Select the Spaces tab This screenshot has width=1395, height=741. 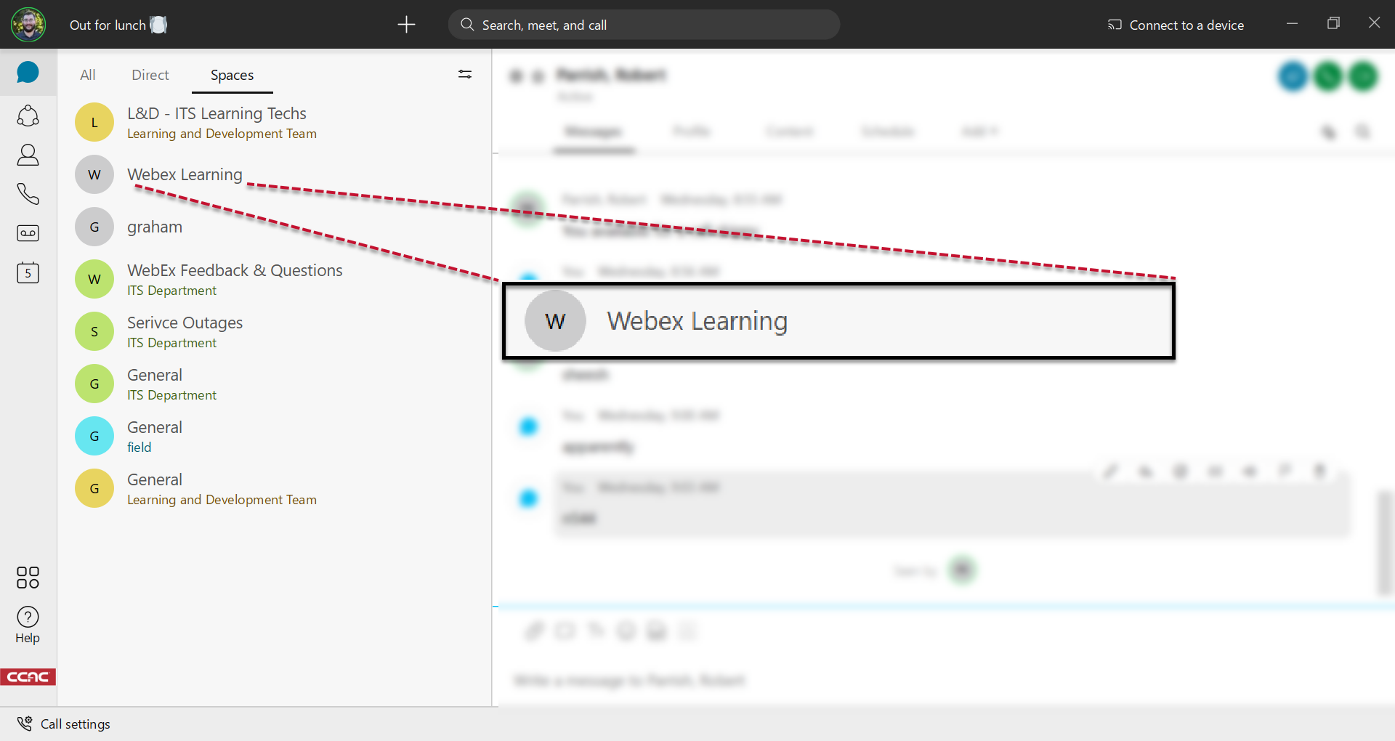pos(232,75)
